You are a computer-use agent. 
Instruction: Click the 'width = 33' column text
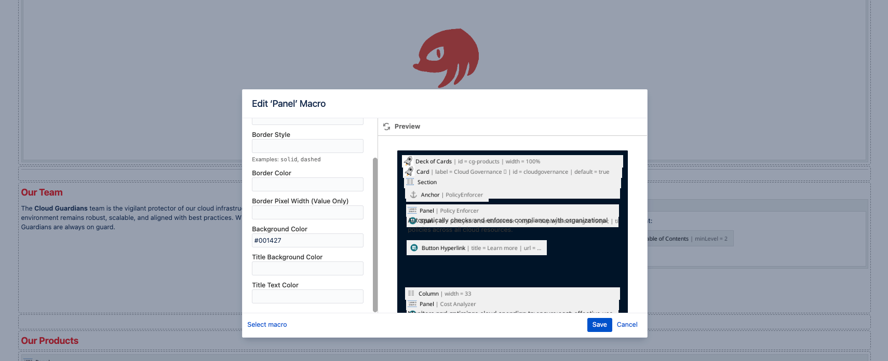tap(458, 294)
